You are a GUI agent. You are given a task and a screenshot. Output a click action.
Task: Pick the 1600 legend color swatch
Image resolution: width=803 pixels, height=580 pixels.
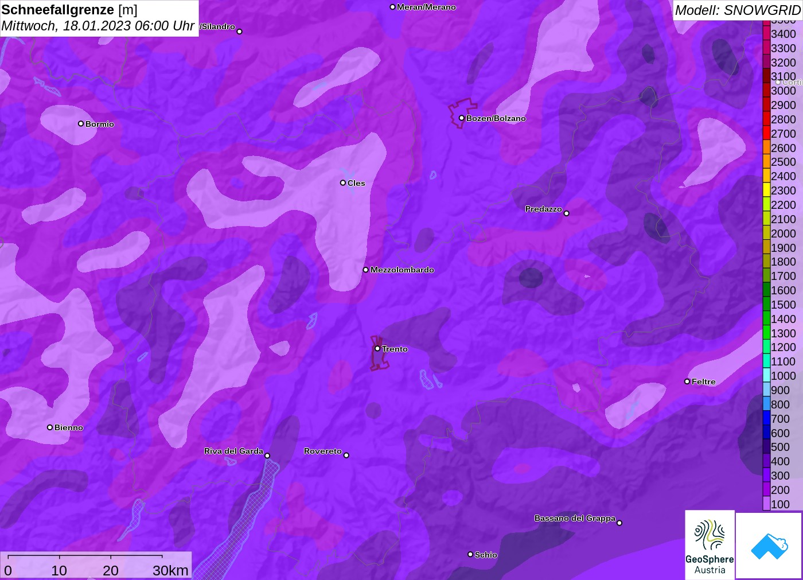(x=766, y=290)
